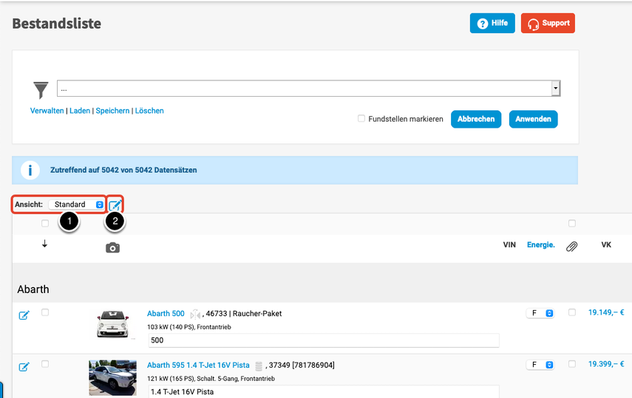The height and width of the screenshot is (398, 632).
Task: Open the Ansicht Standard dropdown
Action: 78,205
